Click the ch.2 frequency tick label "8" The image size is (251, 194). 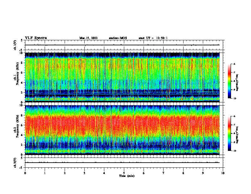click(x=22, y=115)
